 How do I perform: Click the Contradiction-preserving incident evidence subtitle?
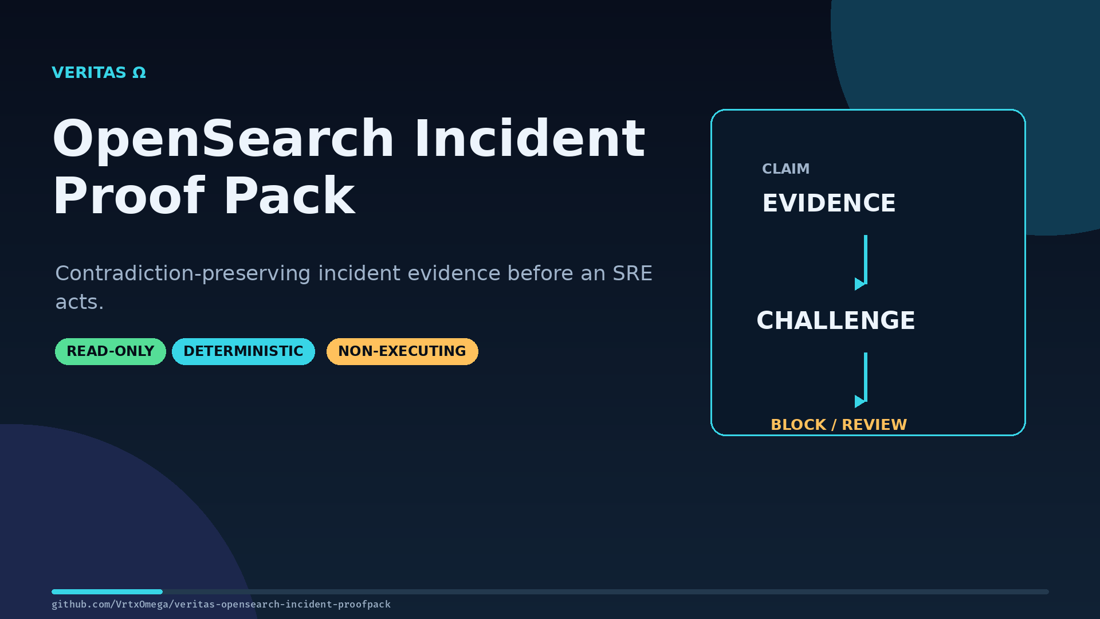[x=353, y=287]
